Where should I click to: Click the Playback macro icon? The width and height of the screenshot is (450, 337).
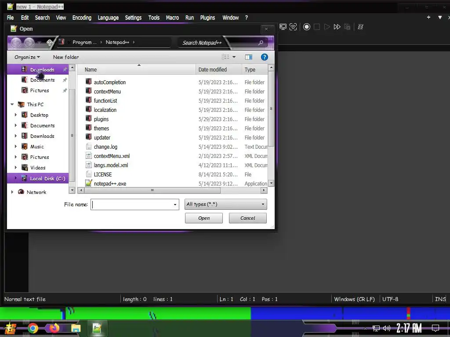click(x=327, y=27)
